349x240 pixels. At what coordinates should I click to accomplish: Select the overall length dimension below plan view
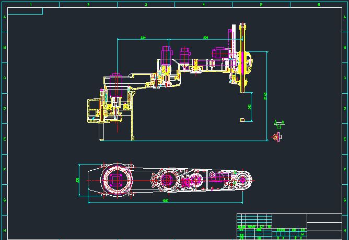click(x=166, y=200)
